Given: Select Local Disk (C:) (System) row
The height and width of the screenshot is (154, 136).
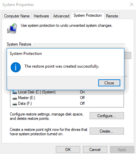Looking at the screenshot, I should [67, 92].
